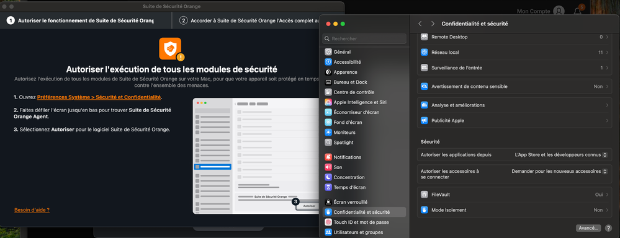The width and height of the screenshot is (620, 238).
Task: Click the help question mark button
Action: 608,228
